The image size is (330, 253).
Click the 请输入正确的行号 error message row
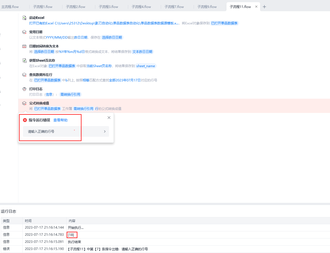[x=66, y=132]
